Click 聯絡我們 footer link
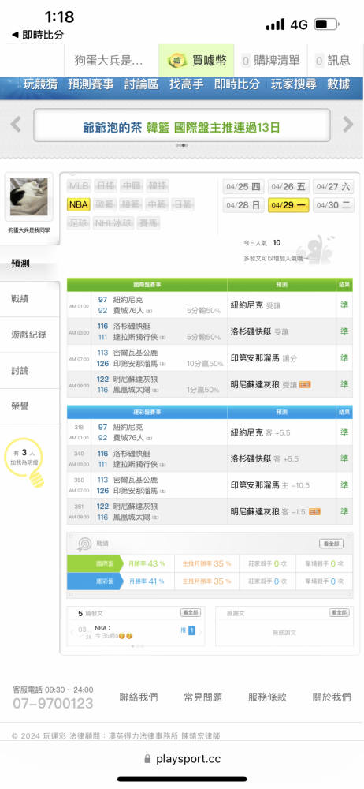The height and width of the screenshot is (789, 364). click(138, 697)
